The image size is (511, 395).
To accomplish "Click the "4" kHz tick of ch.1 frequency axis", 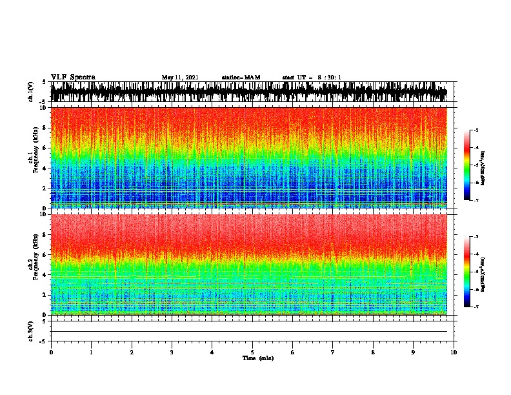I will click(x=45, y=168).
